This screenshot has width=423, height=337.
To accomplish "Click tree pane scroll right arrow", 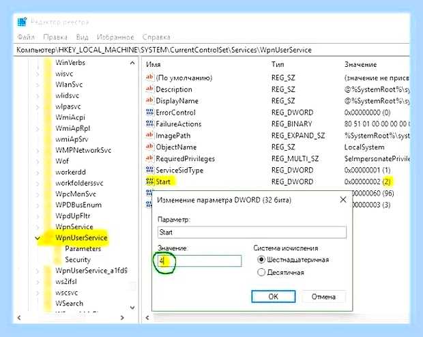I will [122, 318].
